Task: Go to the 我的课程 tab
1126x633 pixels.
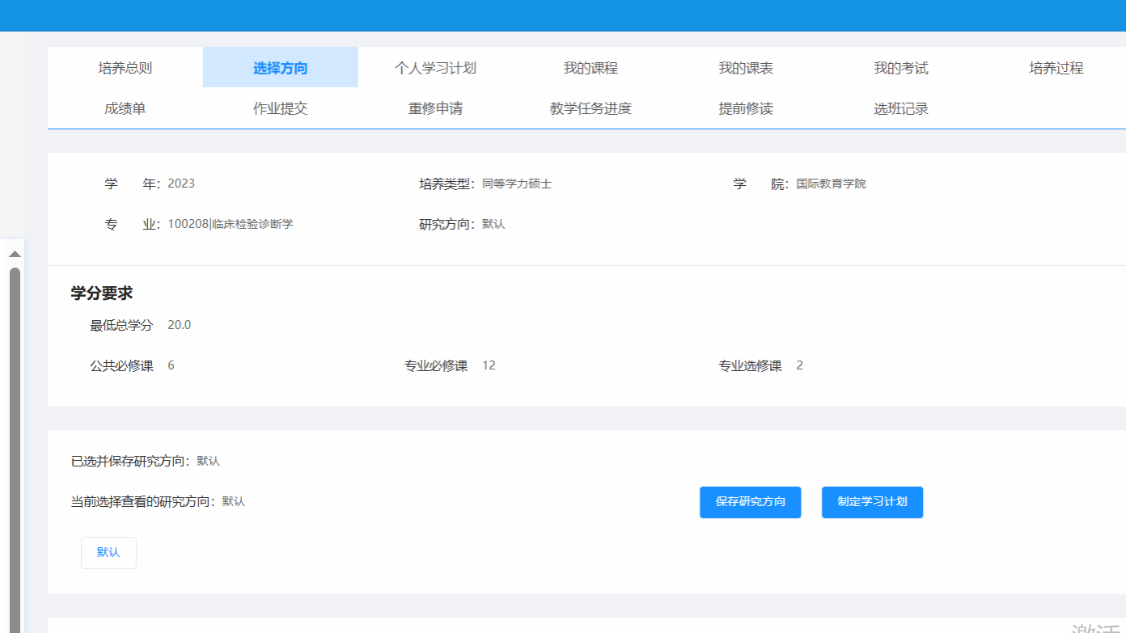Action: click(591, 68)
